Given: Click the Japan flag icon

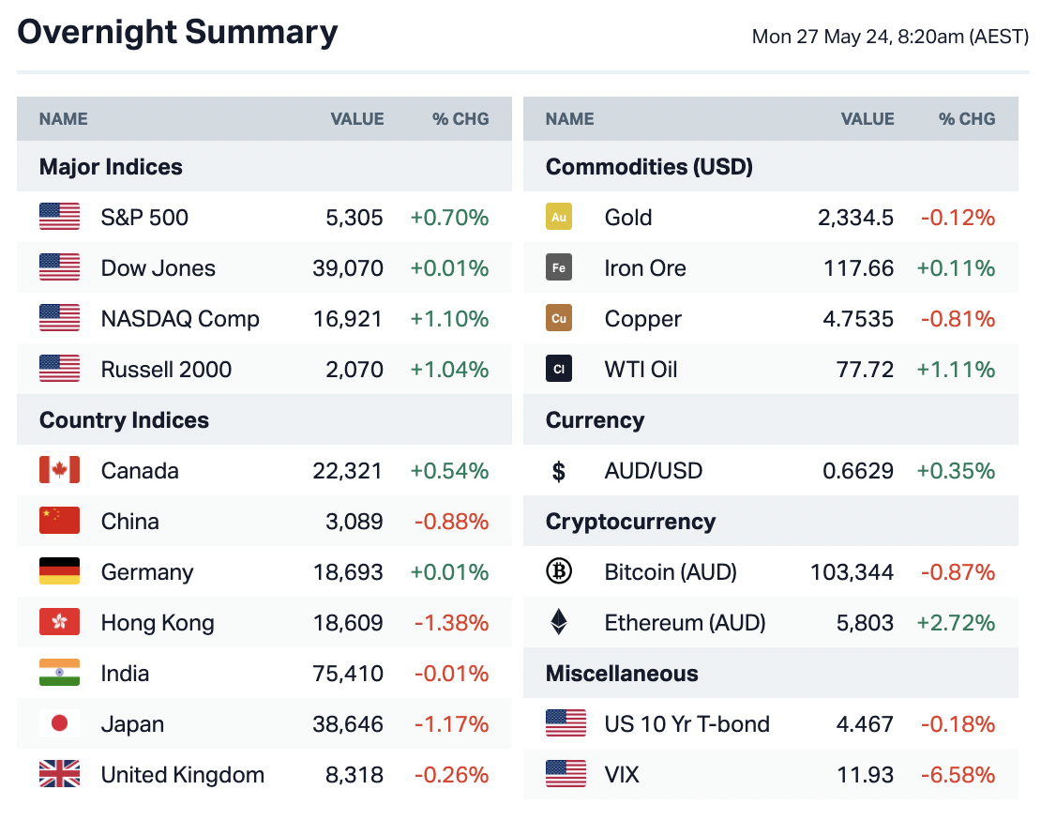Looking at the screenshot, I should point(59,724).
